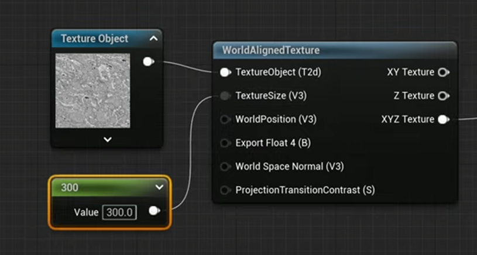Click the TextureSize (V3) label
This screenshot has height=255, width=477.
click(x=271, y=96)
